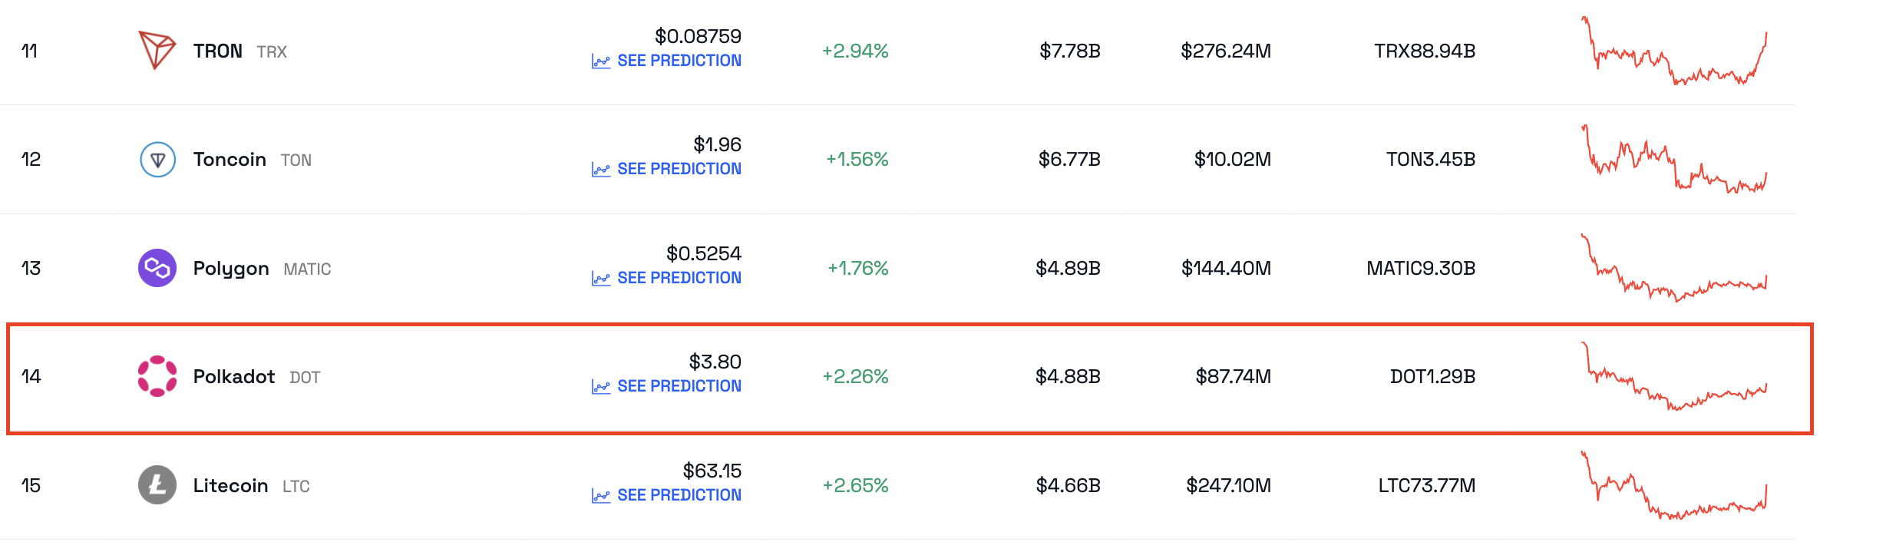1896x542 pixels.
Task: Open the TRON coin name
Action: 217,51
